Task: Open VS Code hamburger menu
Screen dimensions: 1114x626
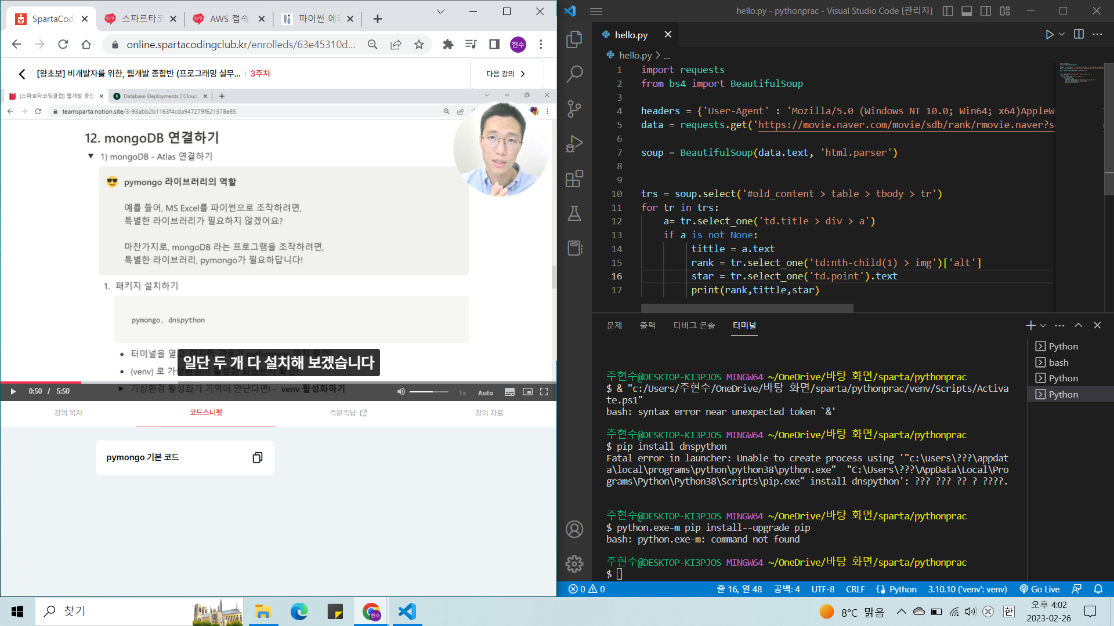Action: pos(596,11)
